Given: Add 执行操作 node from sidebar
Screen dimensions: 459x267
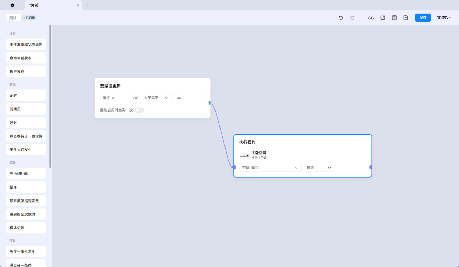Looking at the screenshot, I should pos(26,72).
